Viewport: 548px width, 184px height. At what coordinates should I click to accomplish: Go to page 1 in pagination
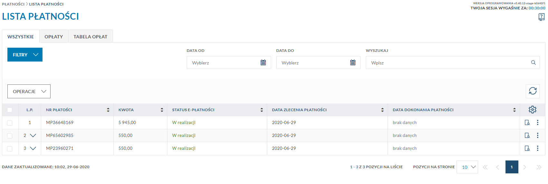[512, 167]
